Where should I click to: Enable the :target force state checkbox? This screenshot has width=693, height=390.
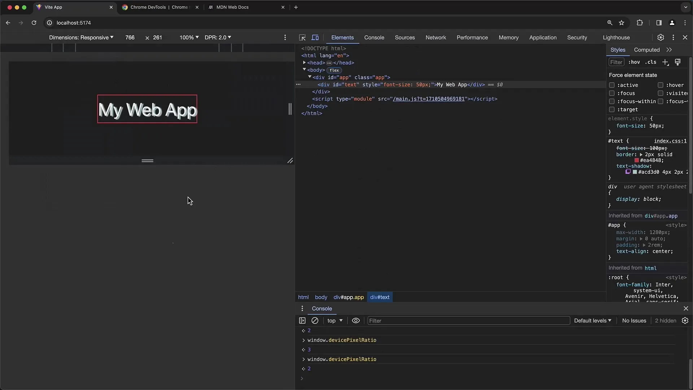612,109
